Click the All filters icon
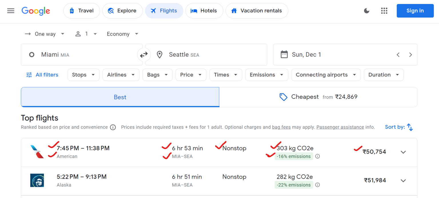Image resolution: width=439 pixels, height=198 pixels. pyautogui.click(x=29, y=75)
